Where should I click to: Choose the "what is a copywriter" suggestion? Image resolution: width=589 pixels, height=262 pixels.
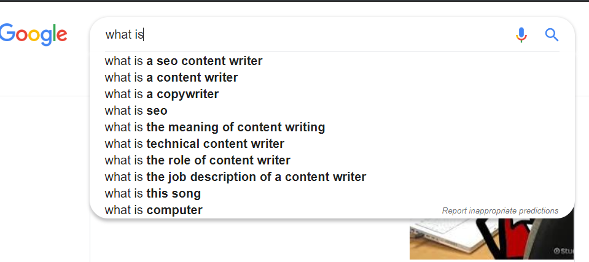(162, 94)
